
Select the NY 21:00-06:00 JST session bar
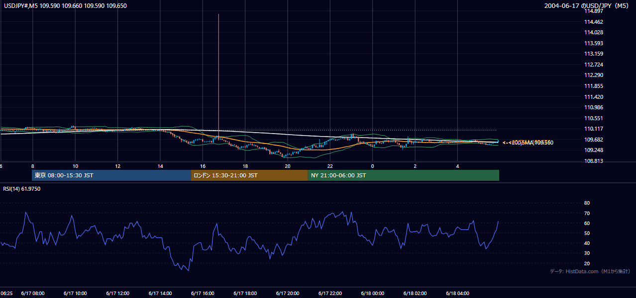pos(403,175)
